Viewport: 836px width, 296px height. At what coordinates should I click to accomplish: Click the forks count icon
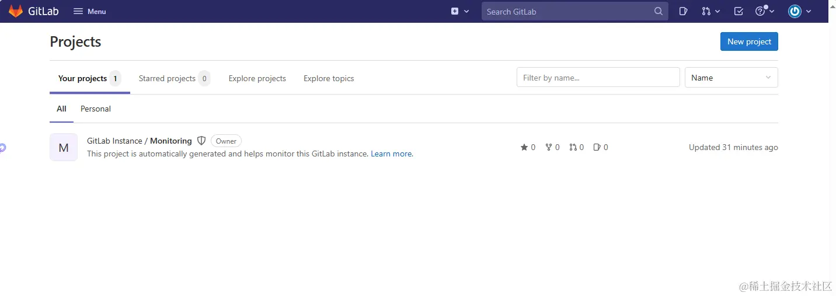click(x=549, y=147)
